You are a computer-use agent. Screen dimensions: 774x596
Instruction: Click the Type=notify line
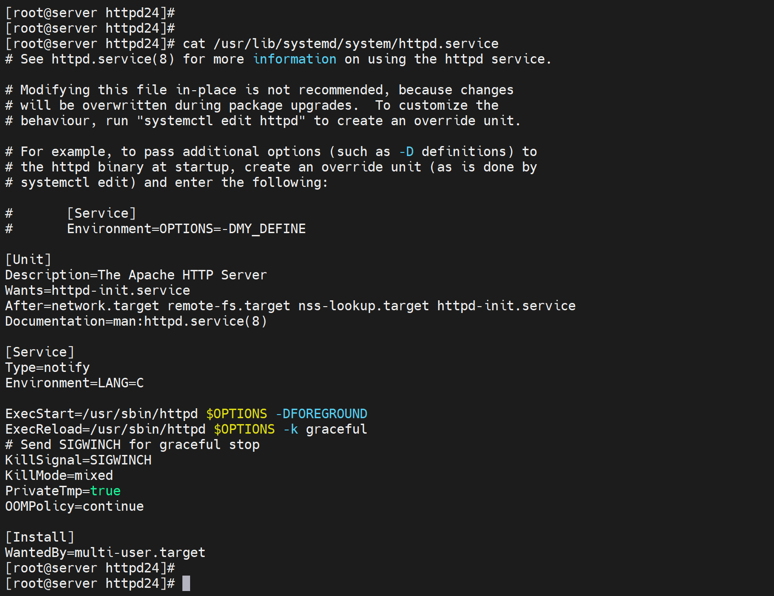click(x=47, y=367)
